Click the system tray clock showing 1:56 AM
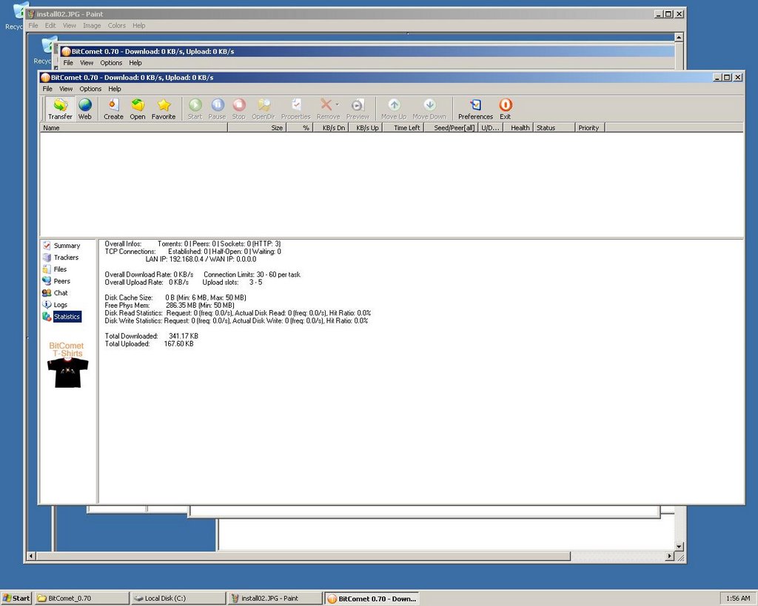The width and height of the screenshot is (758, 606). [x=738, y=599]
